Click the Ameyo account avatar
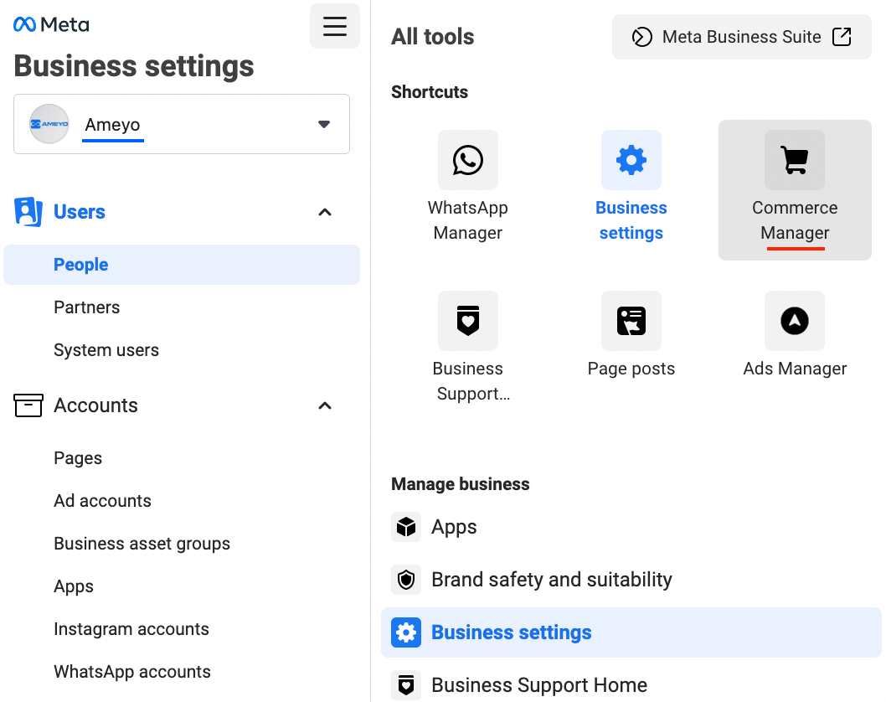Viewport: 886px width, 702px height. (x=49, y=124)
